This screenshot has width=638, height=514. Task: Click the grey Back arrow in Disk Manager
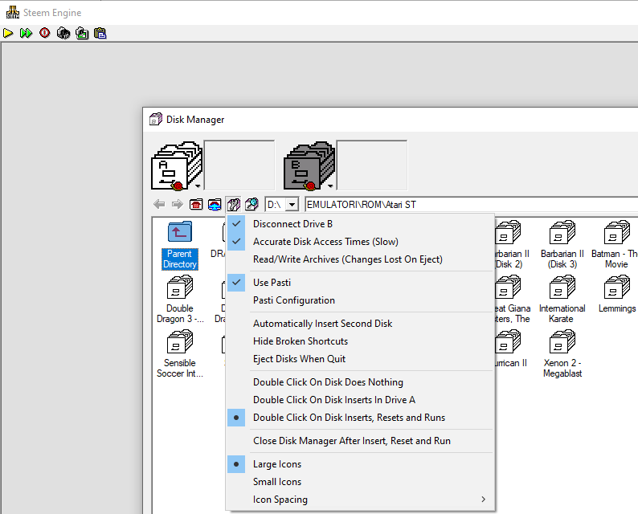point(159,204)
